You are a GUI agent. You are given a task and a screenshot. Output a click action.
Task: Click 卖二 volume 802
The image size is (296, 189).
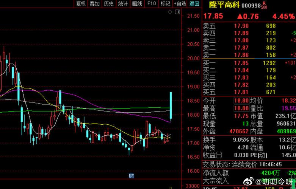(x=271, y=48)
